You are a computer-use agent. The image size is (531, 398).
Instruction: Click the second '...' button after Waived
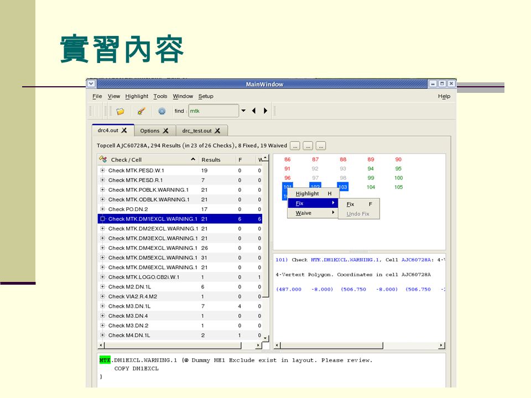308,146
